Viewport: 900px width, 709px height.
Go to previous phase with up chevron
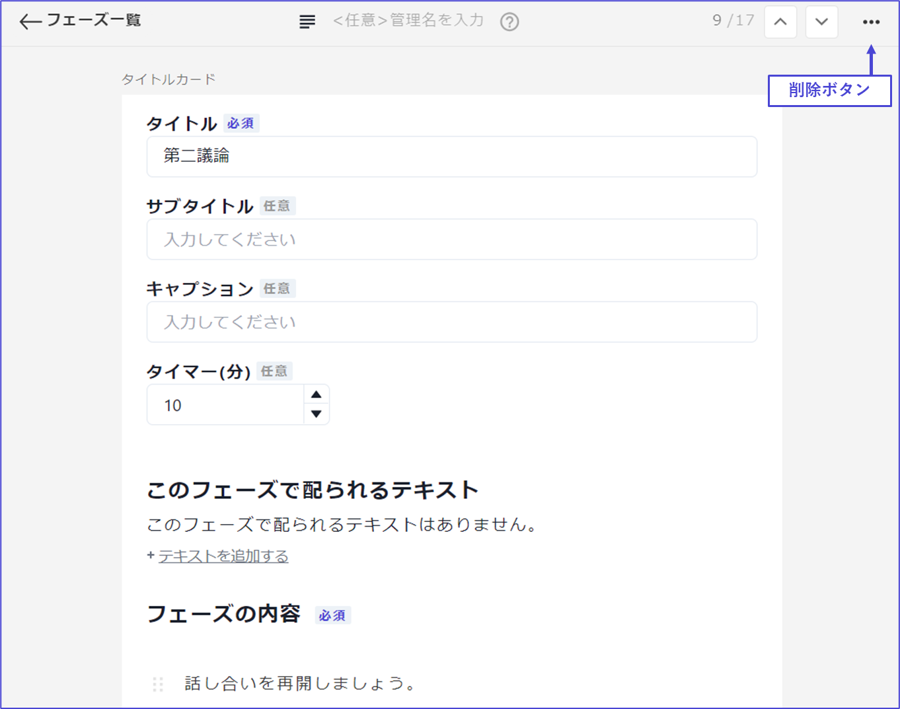(780, 22)
